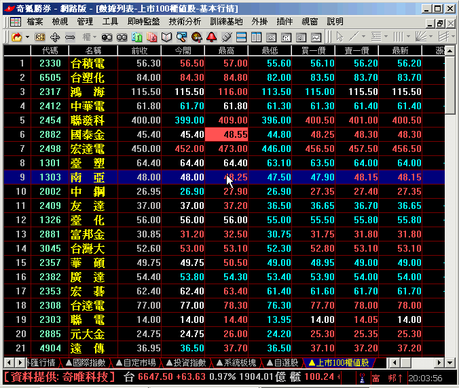The width and height of the screenshot is (459, 388).
Task: Sort by the 最高 column header
Action: (226, 51)
